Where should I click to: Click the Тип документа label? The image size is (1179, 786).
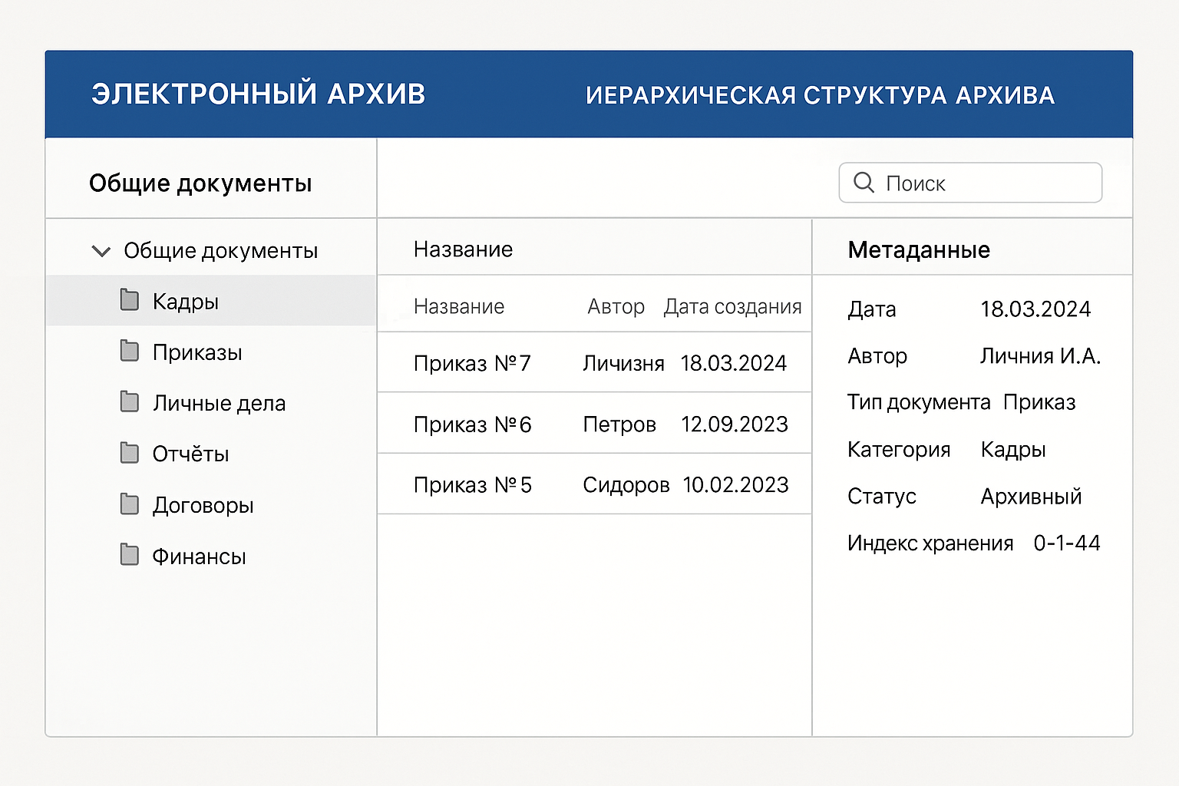(x=919, y=402)
